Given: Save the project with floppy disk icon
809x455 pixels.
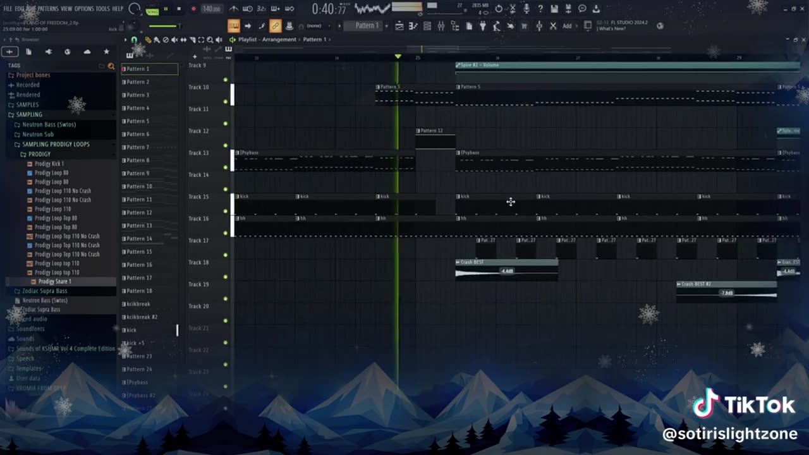Looking at the screenshot, I should [x=554, y=9].
